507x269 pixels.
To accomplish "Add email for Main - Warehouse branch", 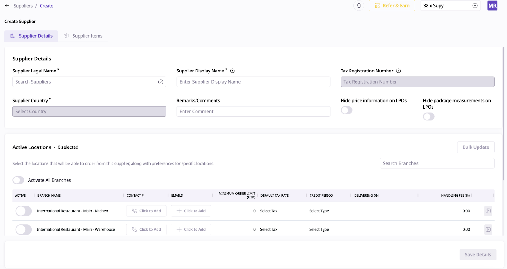I will [x=191, y=229].
